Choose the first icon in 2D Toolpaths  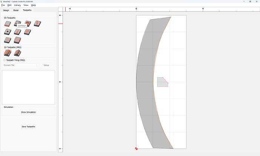pyautogui.click(x=8, y=23)
